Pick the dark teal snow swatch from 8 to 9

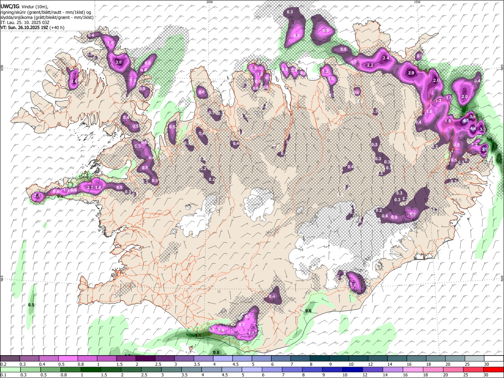tap(320, 358)
